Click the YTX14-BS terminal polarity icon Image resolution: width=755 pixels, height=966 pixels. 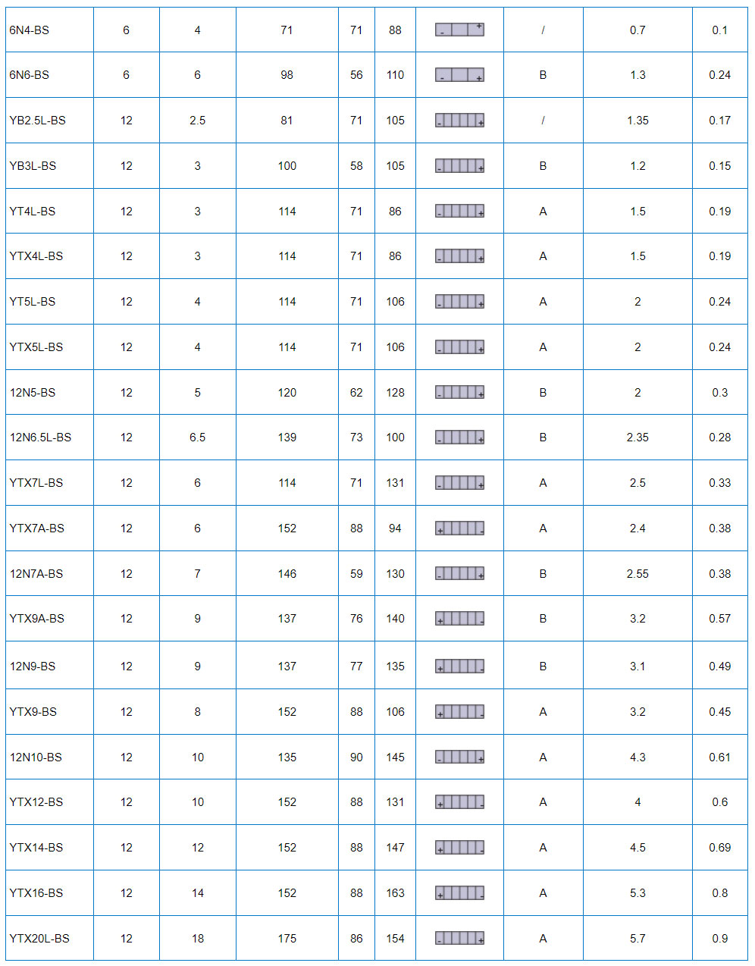click(x=459, y=847)
